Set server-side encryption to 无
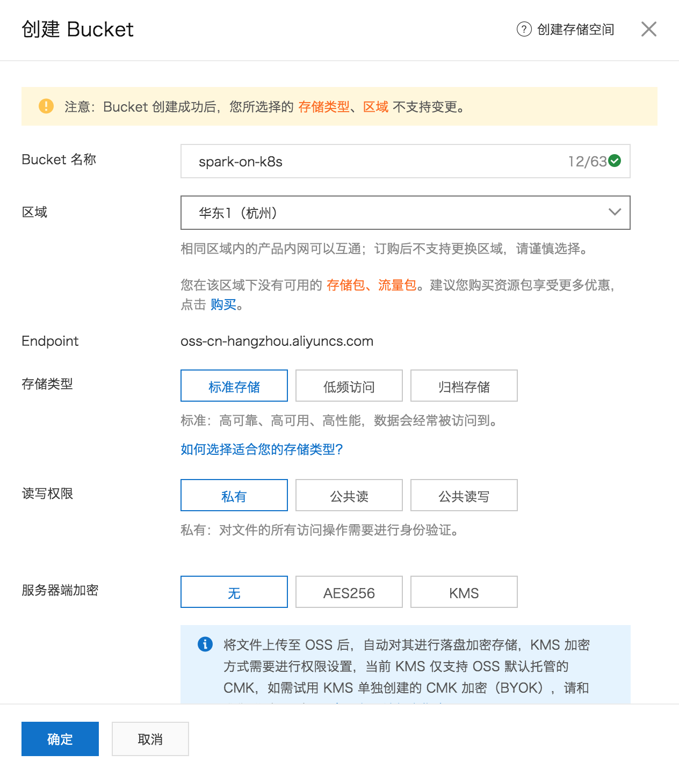 234,592
